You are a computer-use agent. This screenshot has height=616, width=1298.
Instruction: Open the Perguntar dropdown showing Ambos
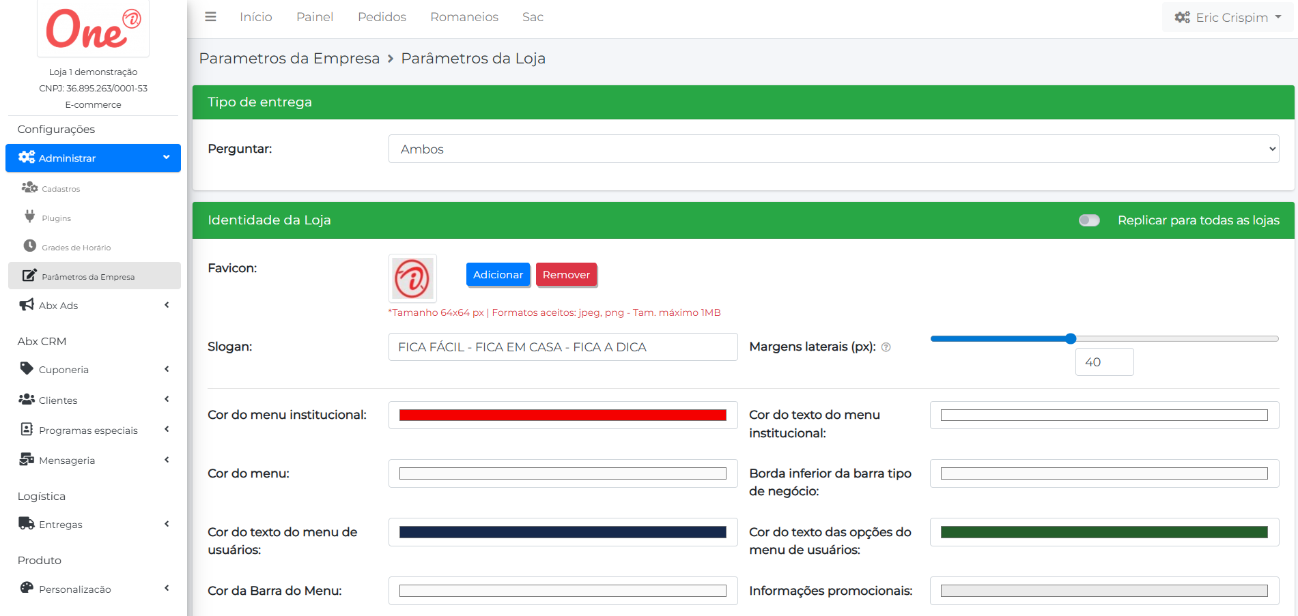coord(833,149)
